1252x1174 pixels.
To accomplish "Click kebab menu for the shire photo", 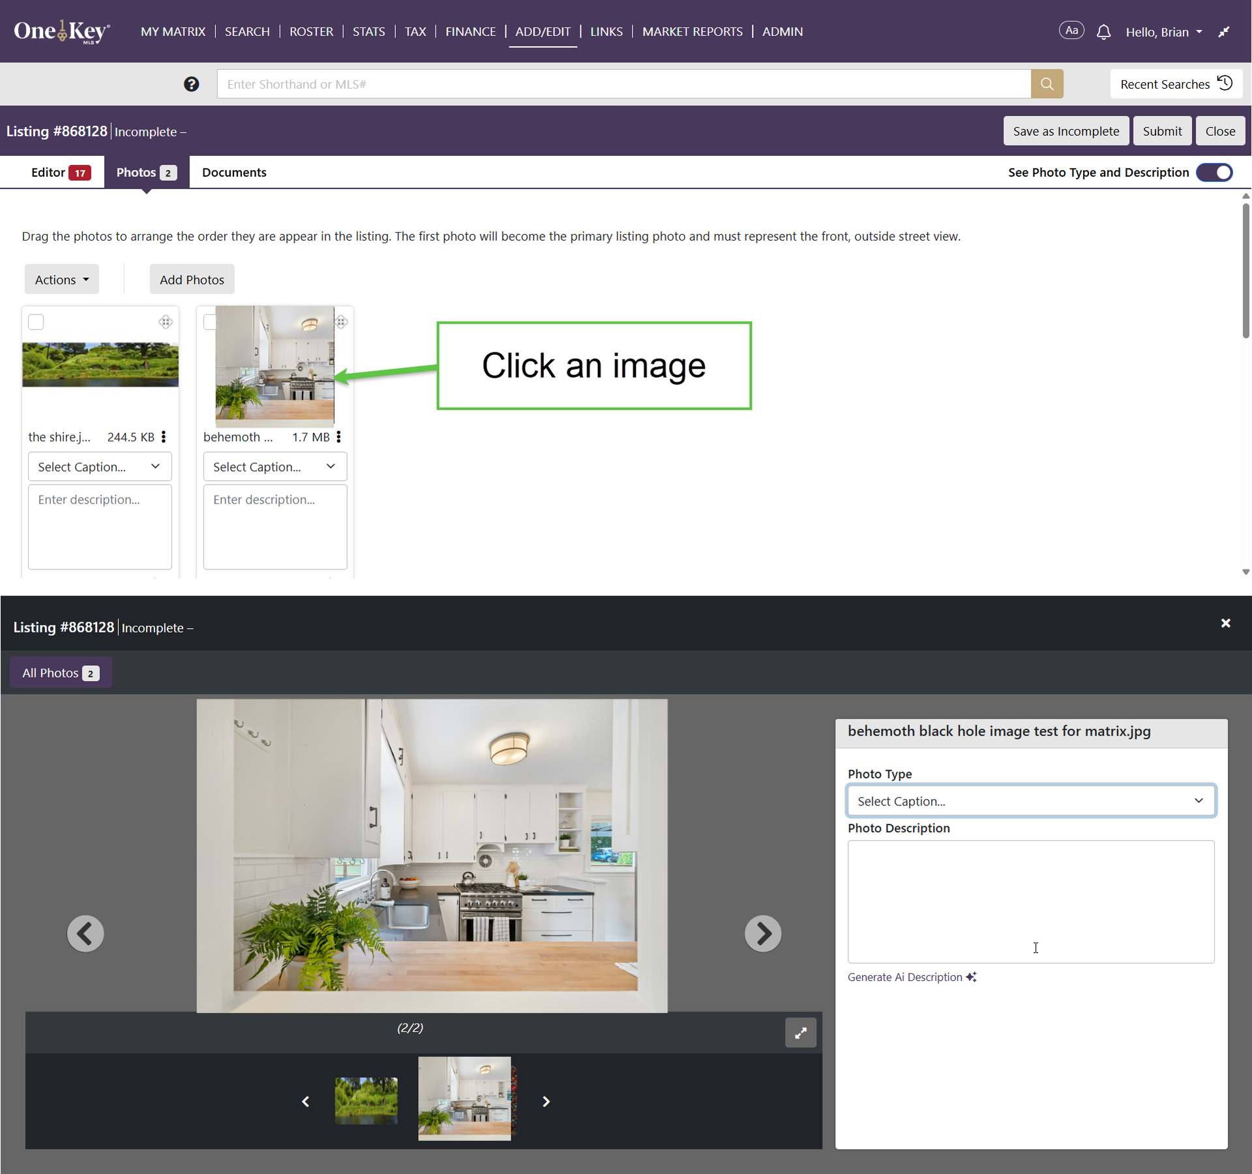I will point(164,437).
